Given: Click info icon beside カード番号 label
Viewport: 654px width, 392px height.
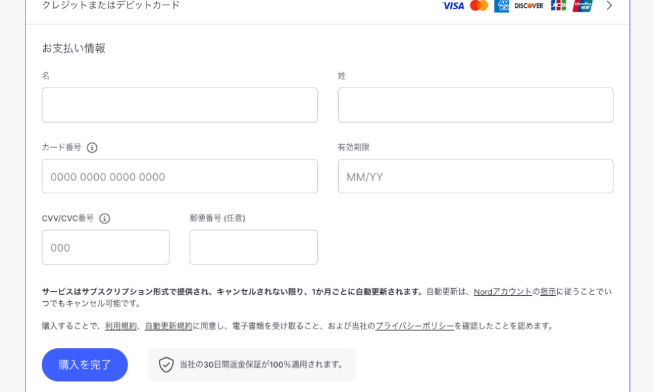Looking at the screenshot, I should tap(92, 148).
